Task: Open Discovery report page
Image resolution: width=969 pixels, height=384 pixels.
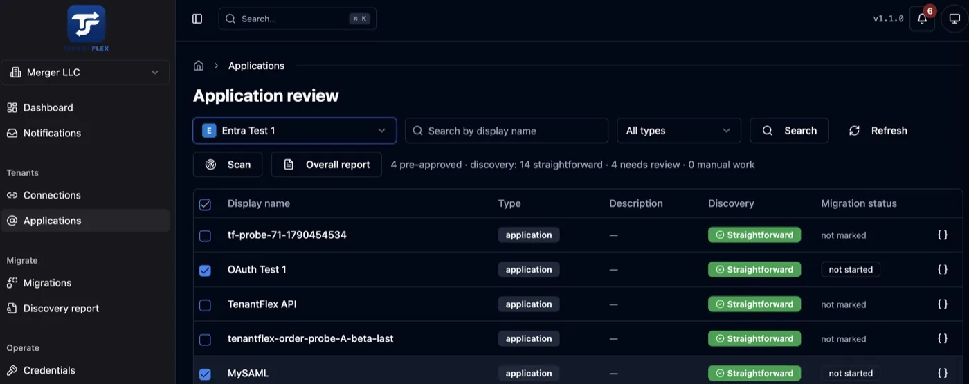Action: (85, 309)
